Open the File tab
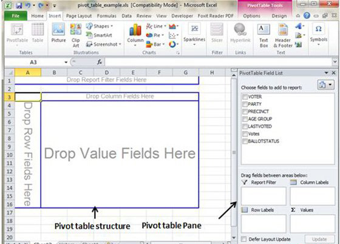The height and width of the screenshot is (244, 340). (15, 16)
